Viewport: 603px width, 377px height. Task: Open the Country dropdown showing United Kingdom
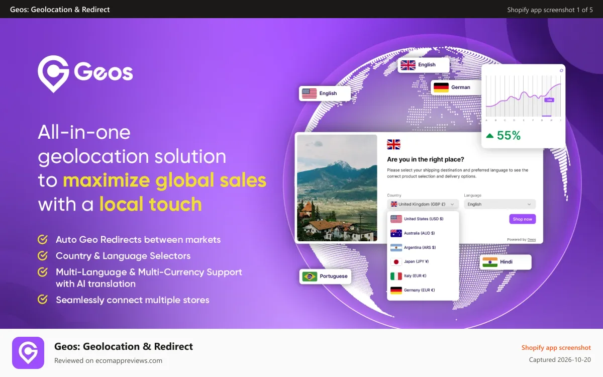click(423, 204)
